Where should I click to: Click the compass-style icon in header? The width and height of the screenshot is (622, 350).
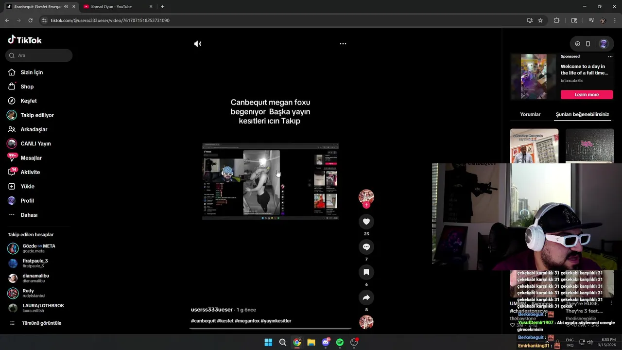[577, 44]
